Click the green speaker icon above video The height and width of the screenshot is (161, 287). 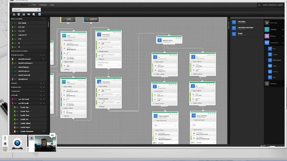pyautogui.click(x=52, y=135)
